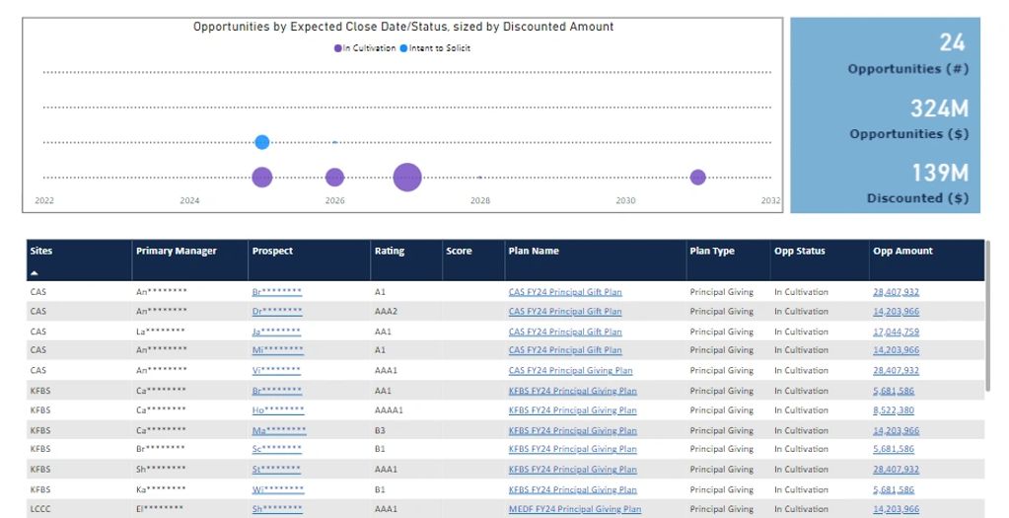
Task: Open prospect link Ho********
Action: tap(277, 410)
